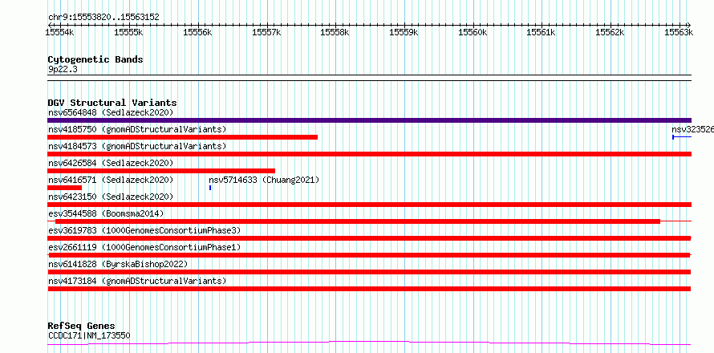The width and height of the screenshot is (714, 353).
Task: Click the red nsv4173184 variant bar
Action: pos(369,289)
